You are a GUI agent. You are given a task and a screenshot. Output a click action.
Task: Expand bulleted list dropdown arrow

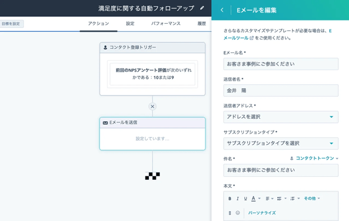tap(286, 198)
